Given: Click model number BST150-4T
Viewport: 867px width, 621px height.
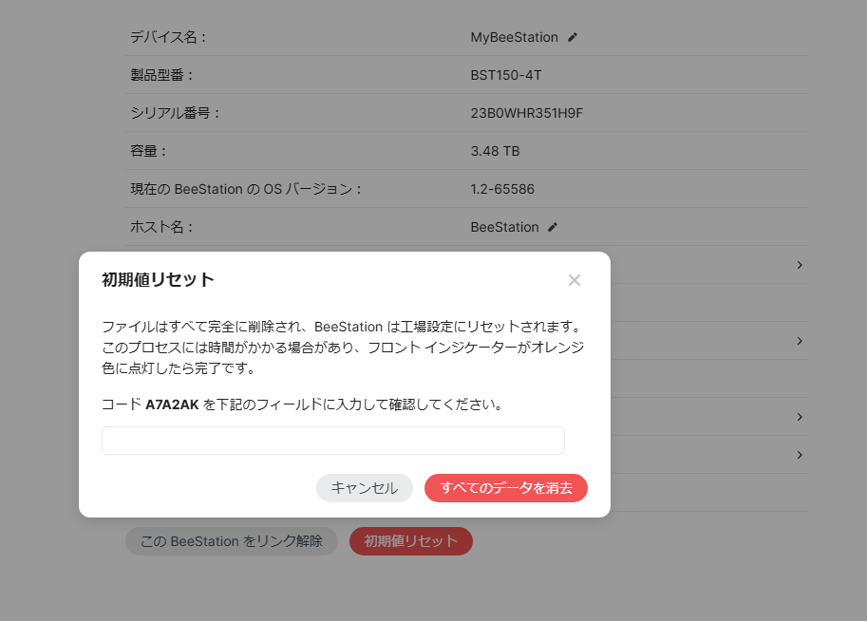Looking at the screenshot, I should point(506,75).
